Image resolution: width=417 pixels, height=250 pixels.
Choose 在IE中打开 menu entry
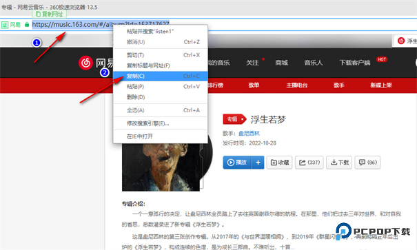point(161,136)
